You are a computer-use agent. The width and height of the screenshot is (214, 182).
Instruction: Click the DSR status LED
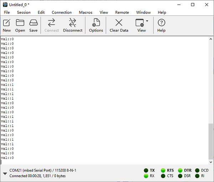pyautogui.click(x=180, y=176)
